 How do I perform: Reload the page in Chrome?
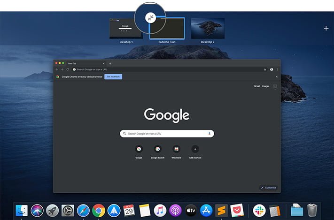pyautogui.click(x=68, y=69)
